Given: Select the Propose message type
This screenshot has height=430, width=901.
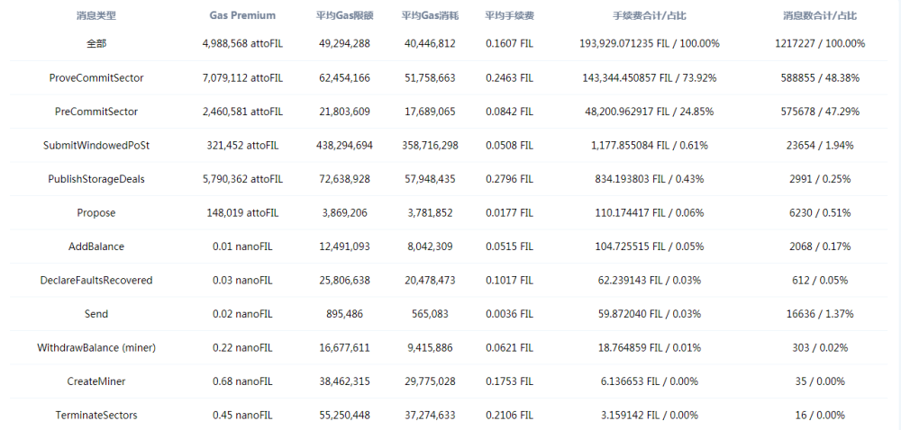Looking at the screenshot, I should point(96,212).
